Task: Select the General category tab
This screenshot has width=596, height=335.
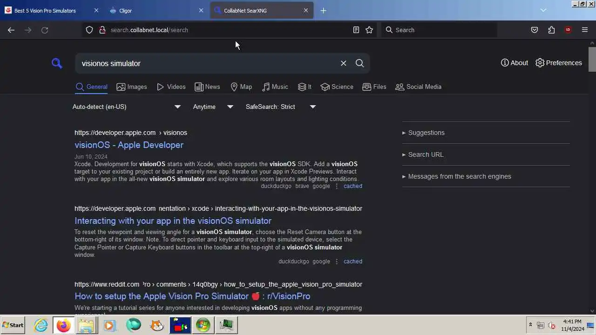Action: (91, 87)
